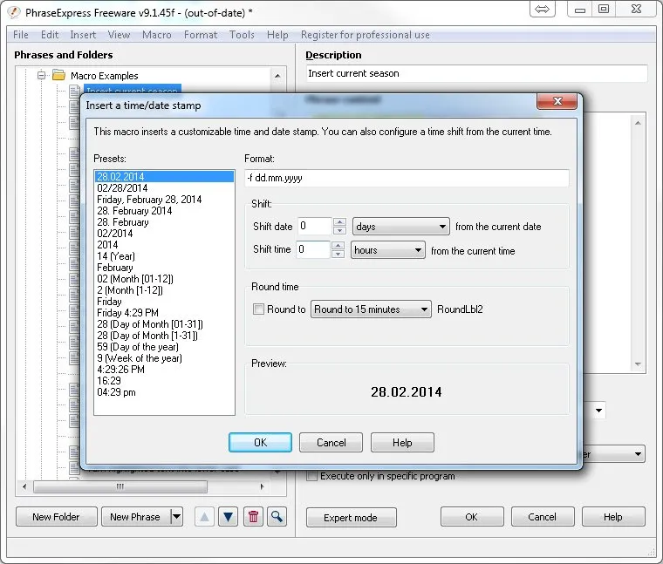Click the double-arrow resize icon in title bar
The height and width of the screenshot is (564, 663).
point(542,10)
